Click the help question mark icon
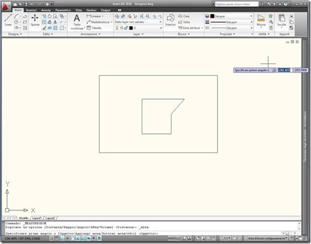The width and height of the screenshot is (311, 244). 286,4
